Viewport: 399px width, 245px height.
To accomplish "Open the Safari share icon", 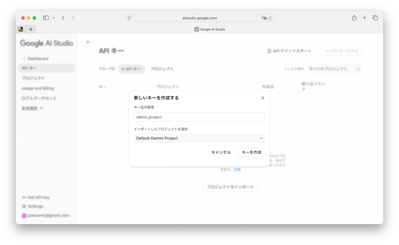I will pyautogui.click(x=354, y=18).
